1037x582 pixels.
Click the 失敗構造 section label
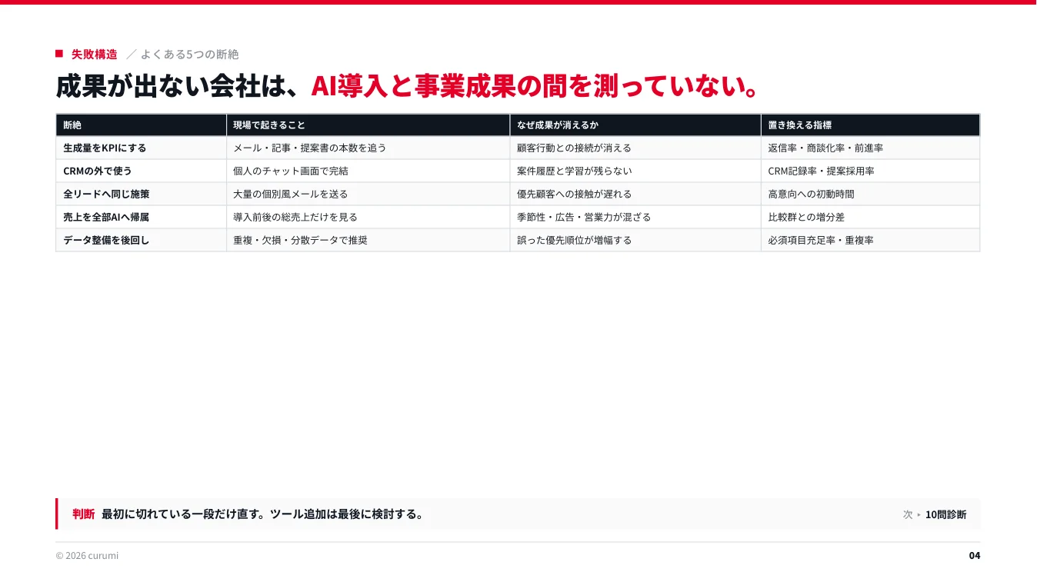point(94,54)
